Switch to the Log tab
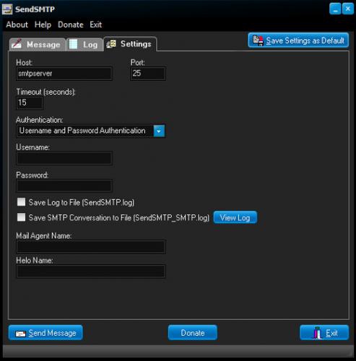The height and width of the screenshot is (361, 356). pos(84,45)
